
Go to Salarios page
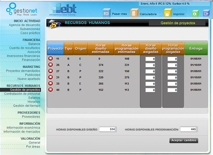34,98
